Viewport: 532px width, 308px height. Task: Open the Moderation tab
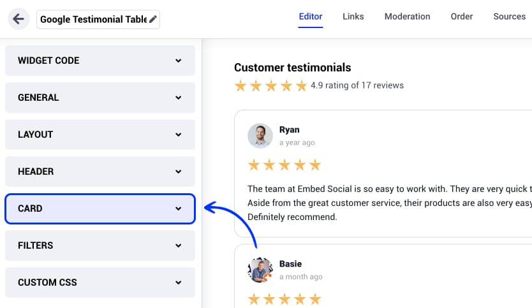tap(407, 17)
